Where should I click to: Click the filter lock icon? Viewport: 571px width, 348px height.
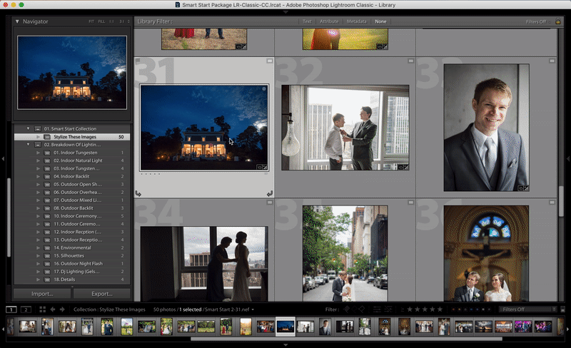[x=557, y=21]
